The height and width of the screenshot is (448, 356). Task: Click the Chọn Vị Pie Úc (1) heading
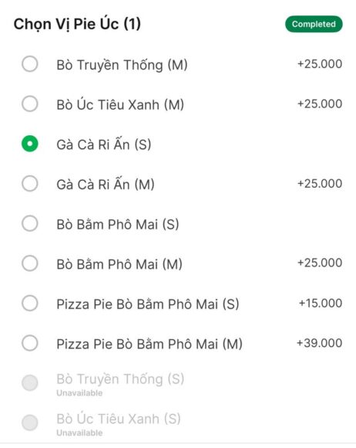pos(77,24)
